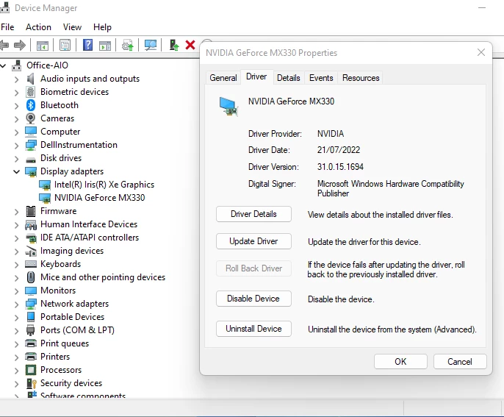Open the Help menu
This screenshot has height=417, width=504.
coord(102,27)
